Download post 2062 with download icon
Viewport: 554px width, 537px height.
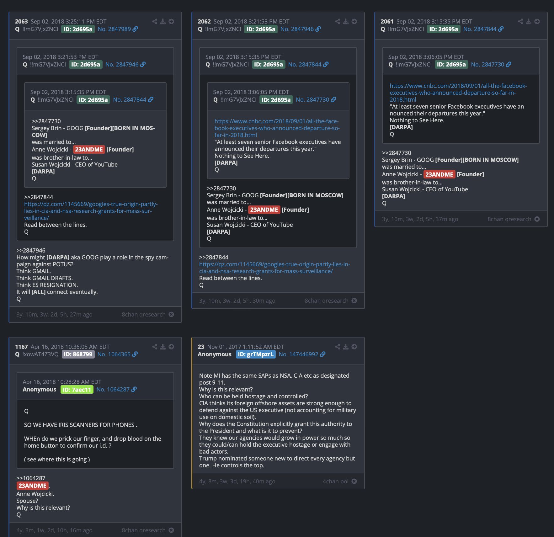[x=346, y=21]
